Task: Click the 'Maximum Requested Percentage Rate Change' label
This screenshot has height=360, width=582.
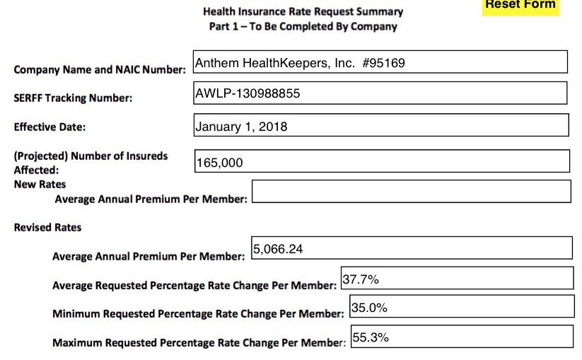Action: click(x=199, y=343)
